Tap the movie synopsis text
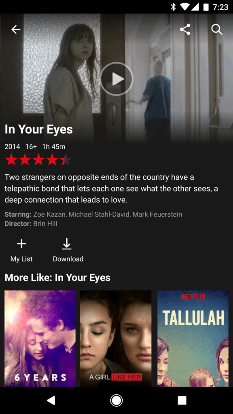Screen dimensions: 233x414 click(111, 188)
